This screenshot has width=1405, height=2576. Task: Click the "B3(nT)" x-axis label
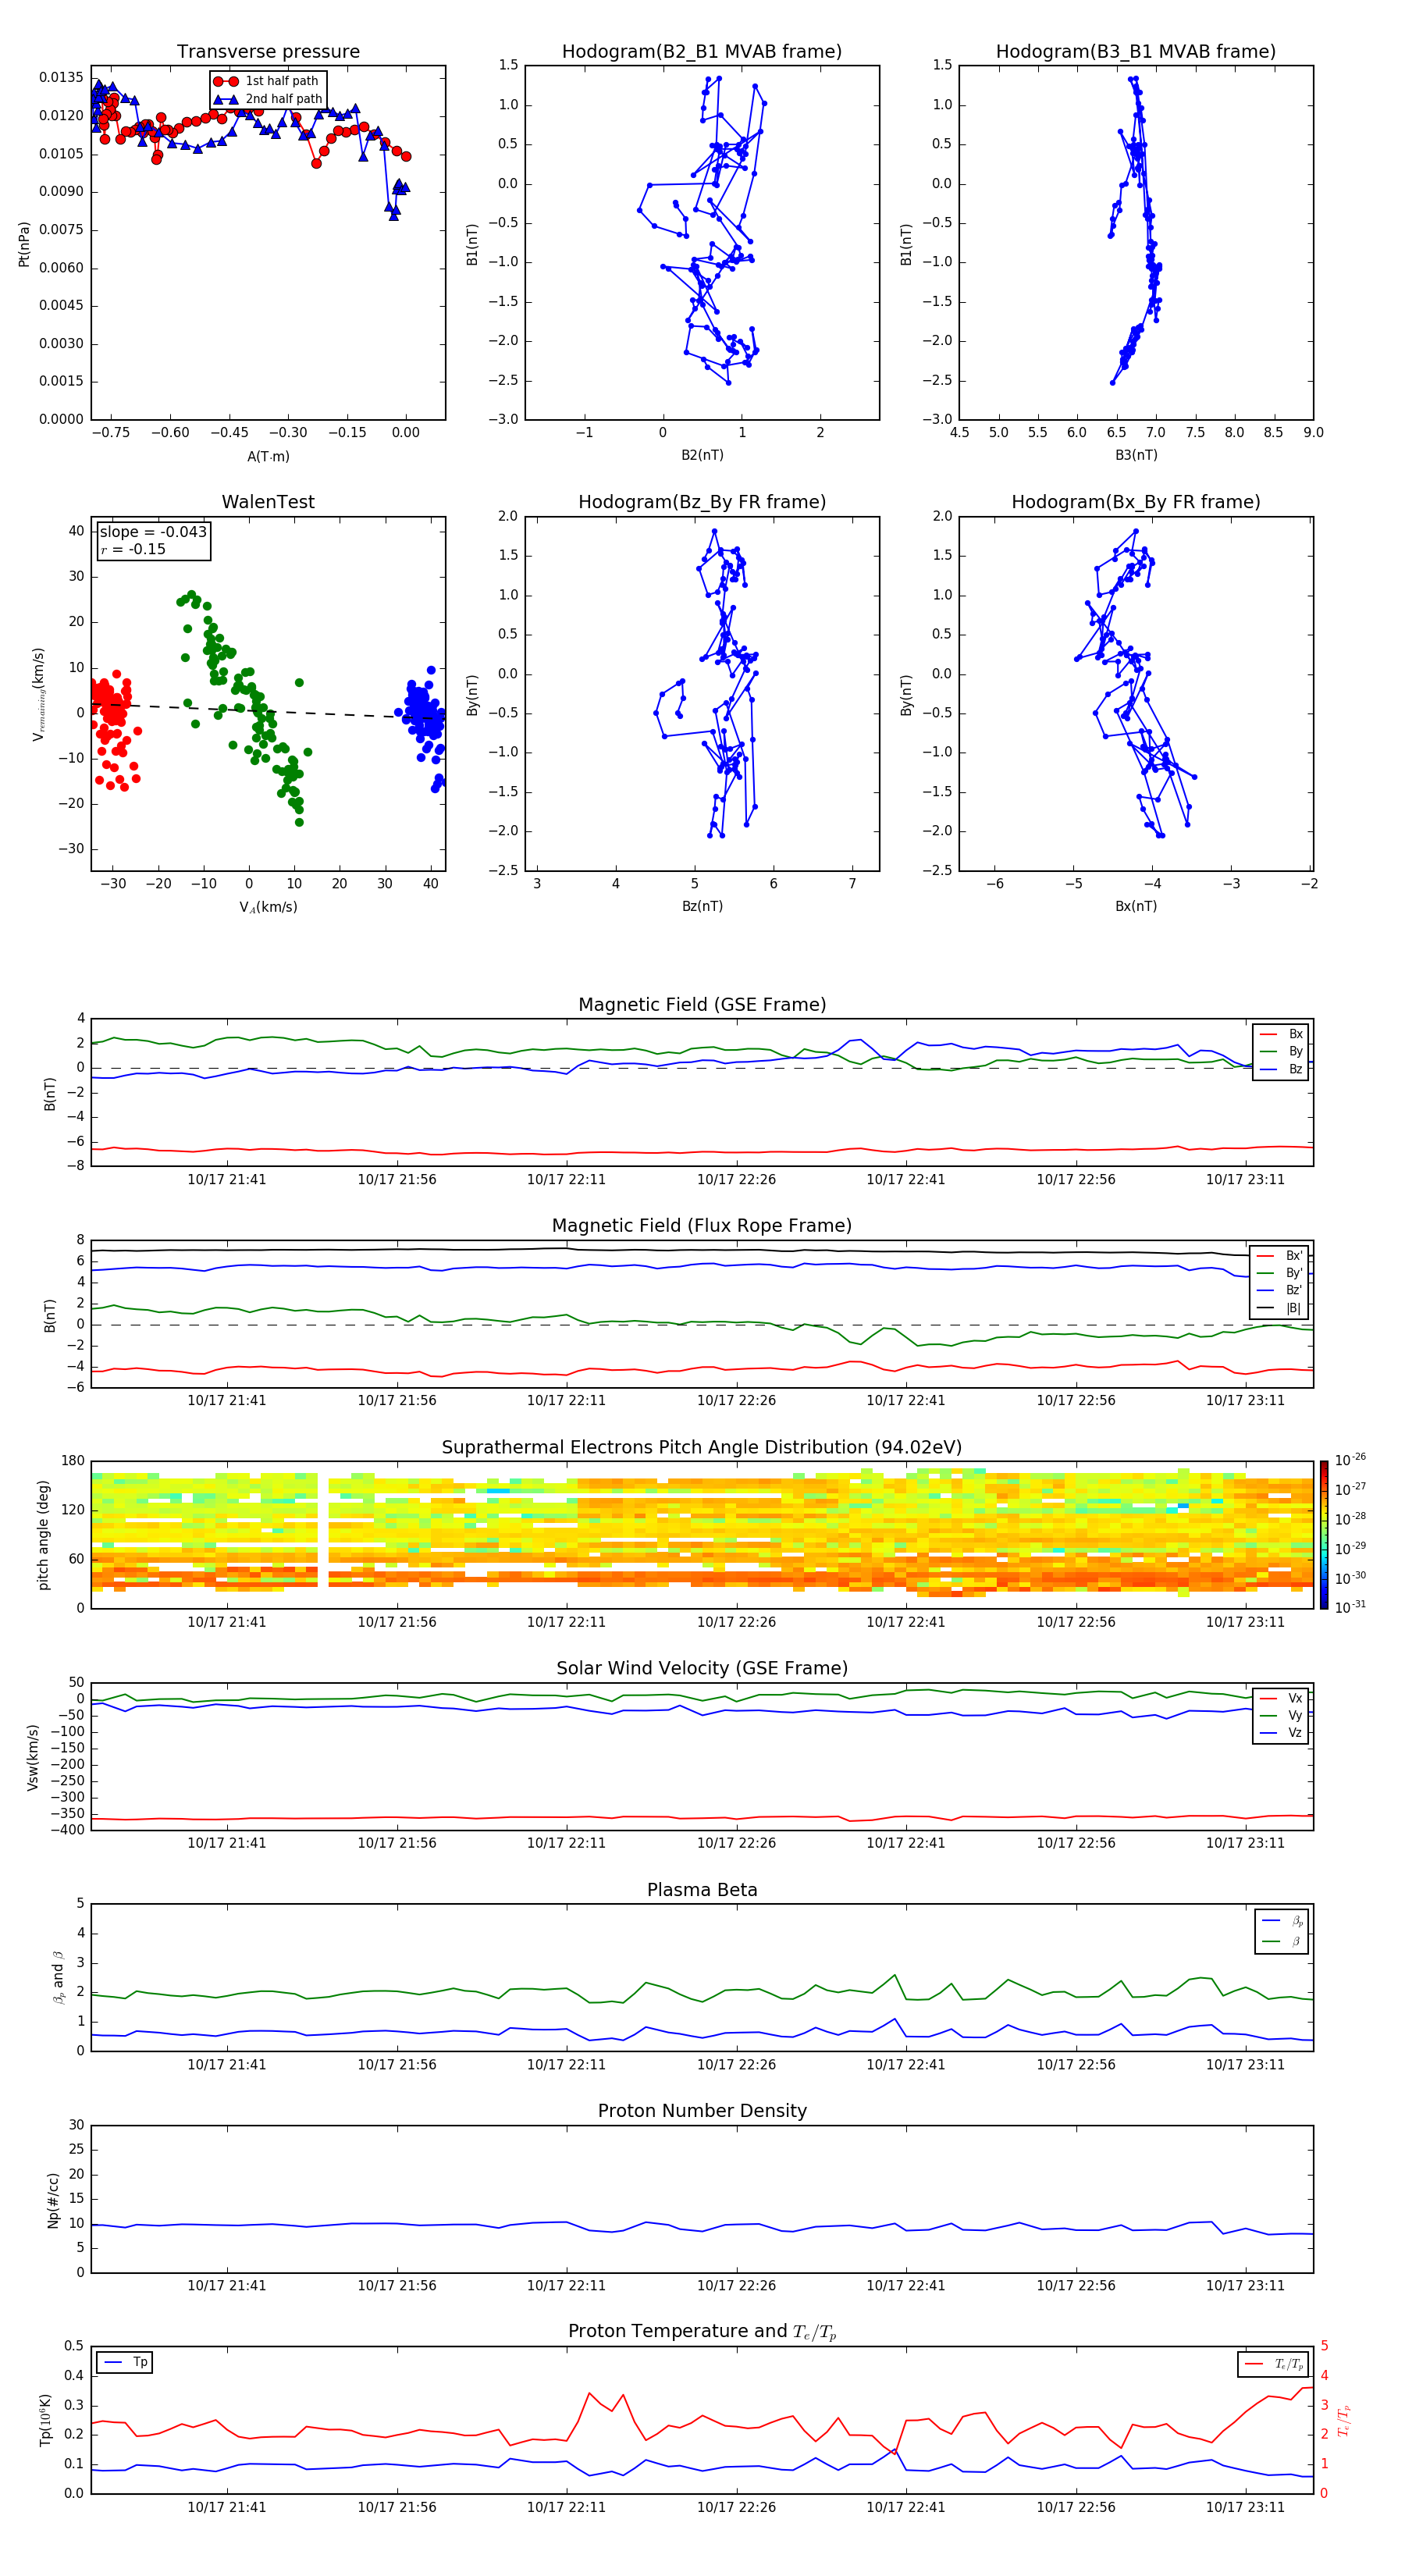click(1136, 455)
